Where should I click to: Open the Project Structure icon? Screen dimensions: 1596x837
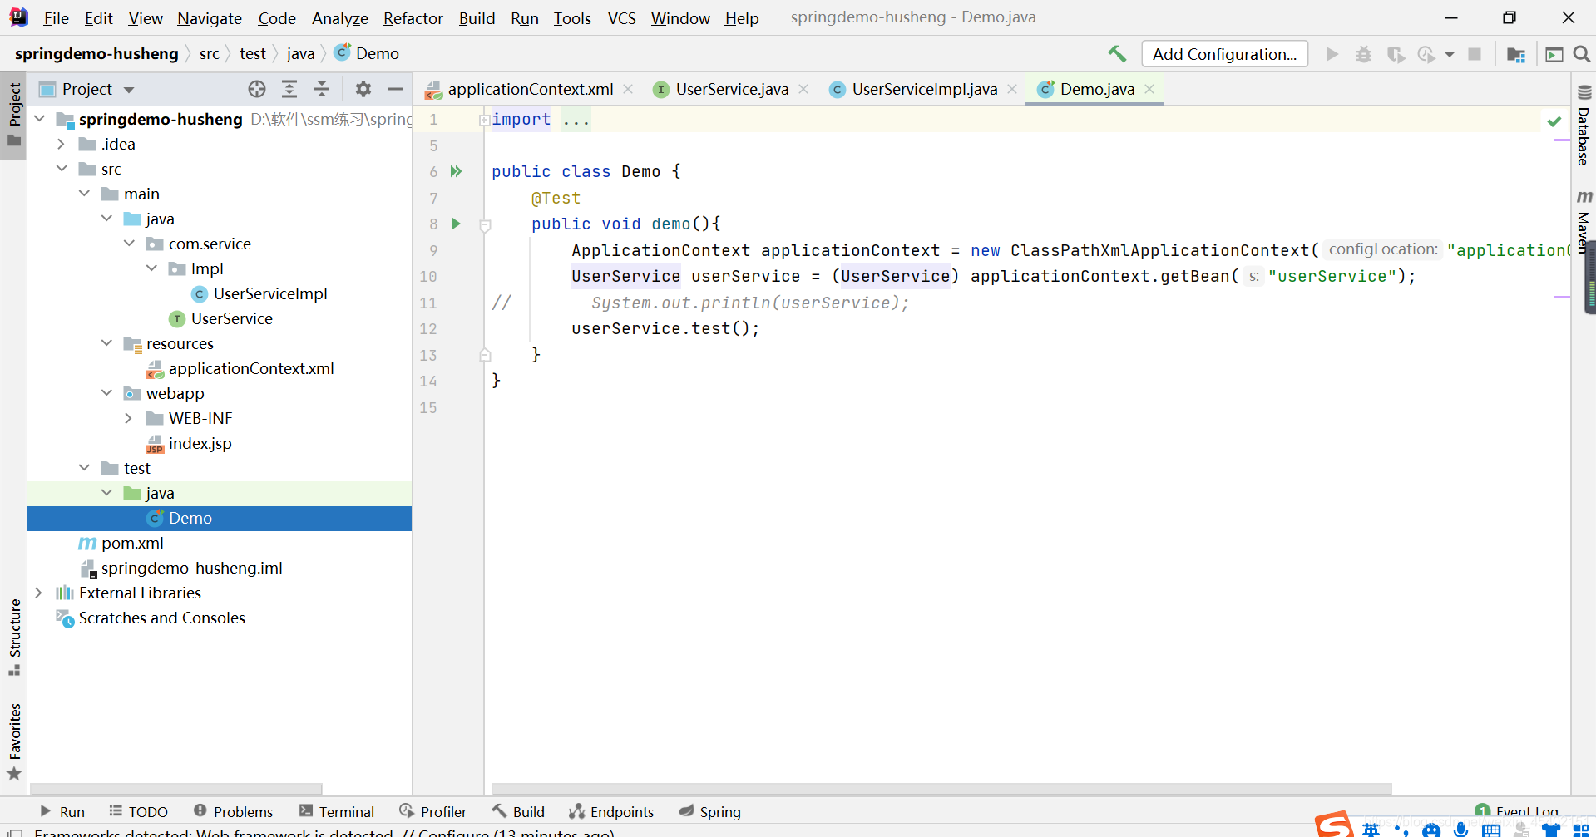coord(1516,54)
